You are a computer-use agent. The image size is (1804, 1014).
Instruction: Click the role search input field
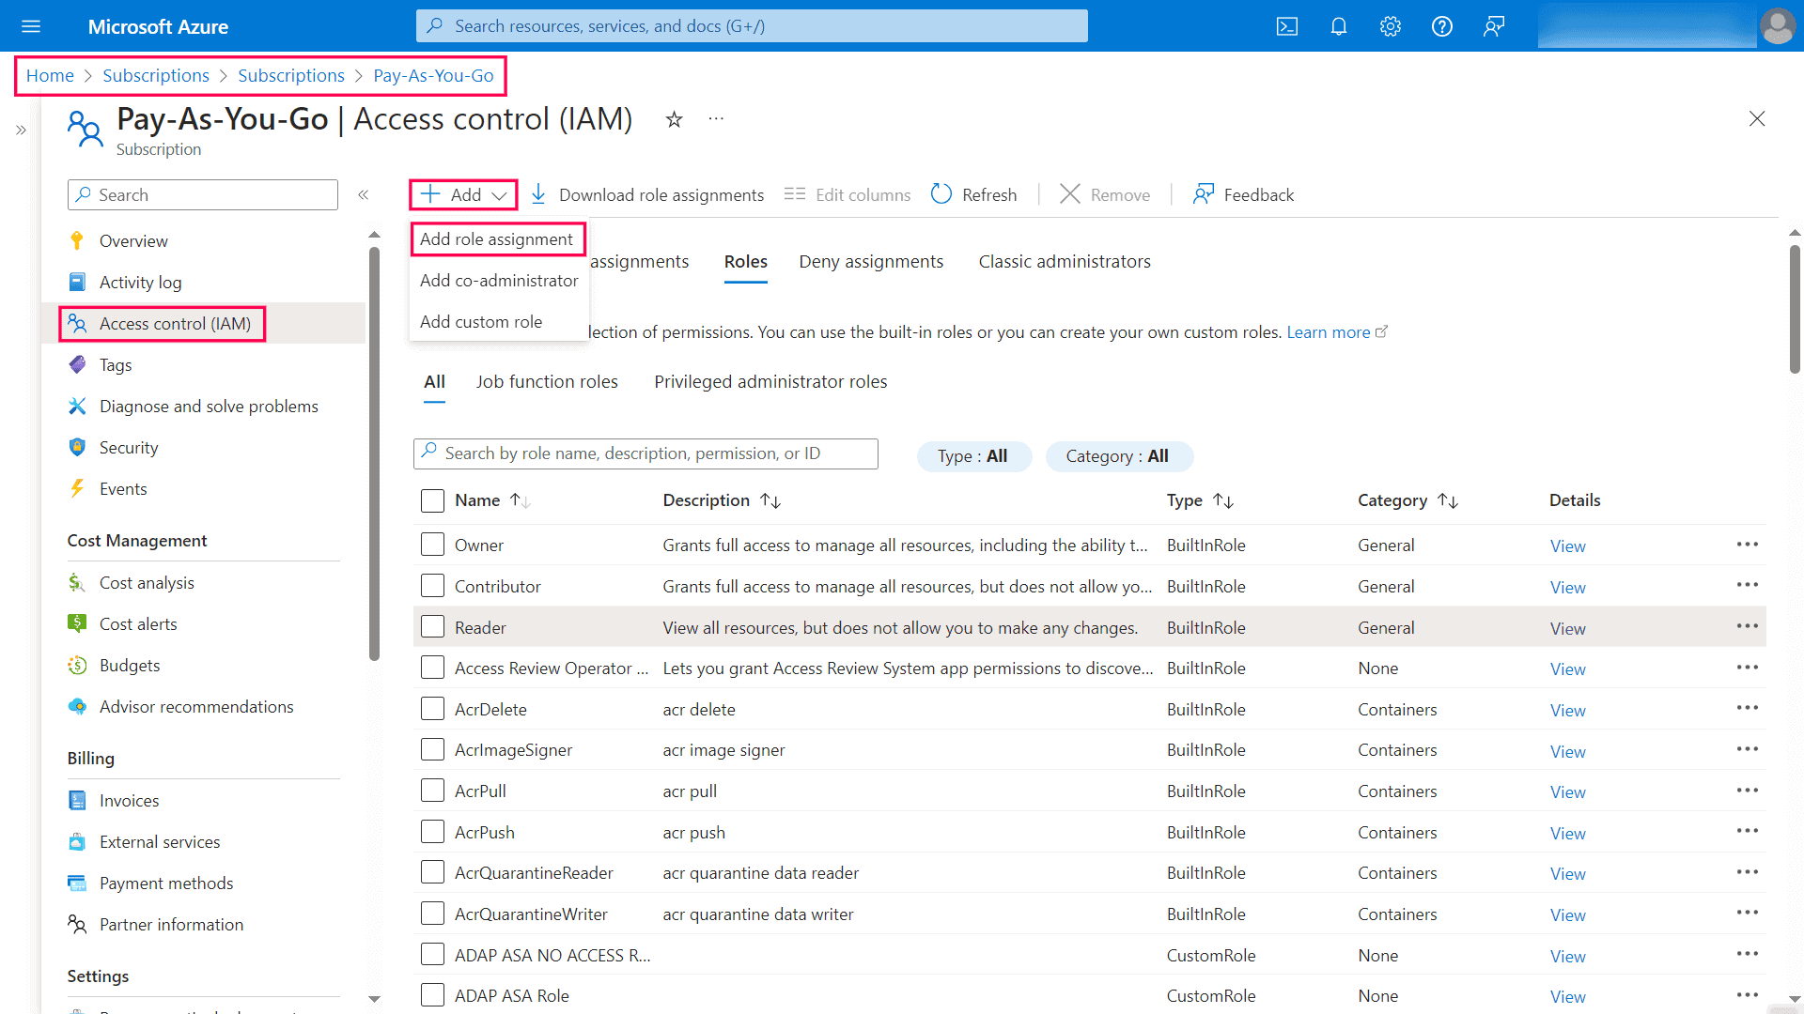point(645,453)
